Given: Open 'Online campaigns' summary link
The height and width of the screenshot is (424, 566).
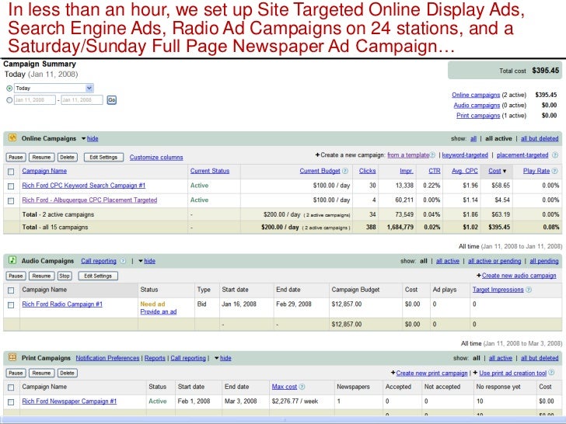Looking at the screenshot, I should coord(476,95).
